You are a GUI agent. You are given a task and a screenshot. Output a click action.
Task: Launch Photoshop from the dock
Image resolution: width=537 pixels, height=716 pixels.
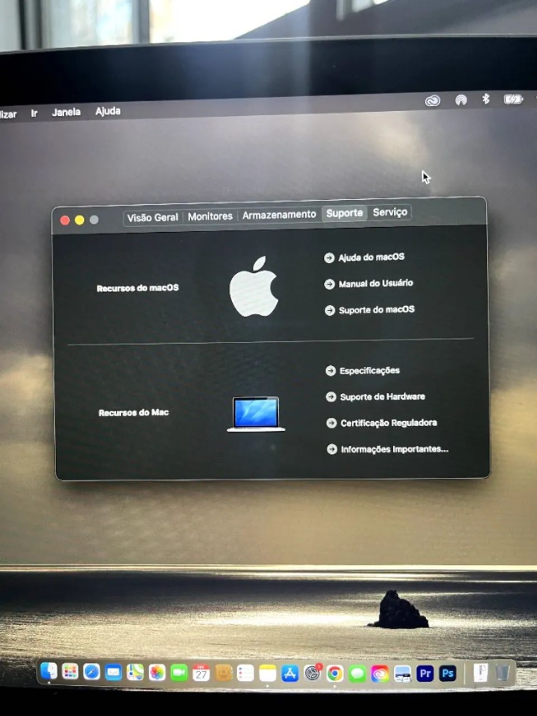point(447,673)
